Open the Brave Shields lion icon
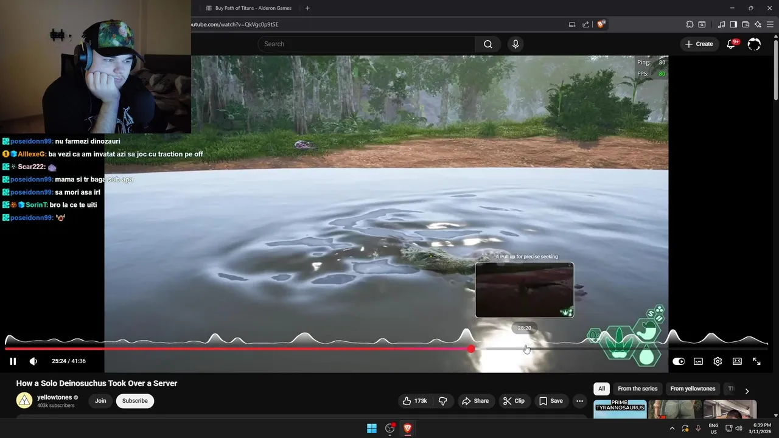This screenshot has height=438, width=779. click(601, 24)
